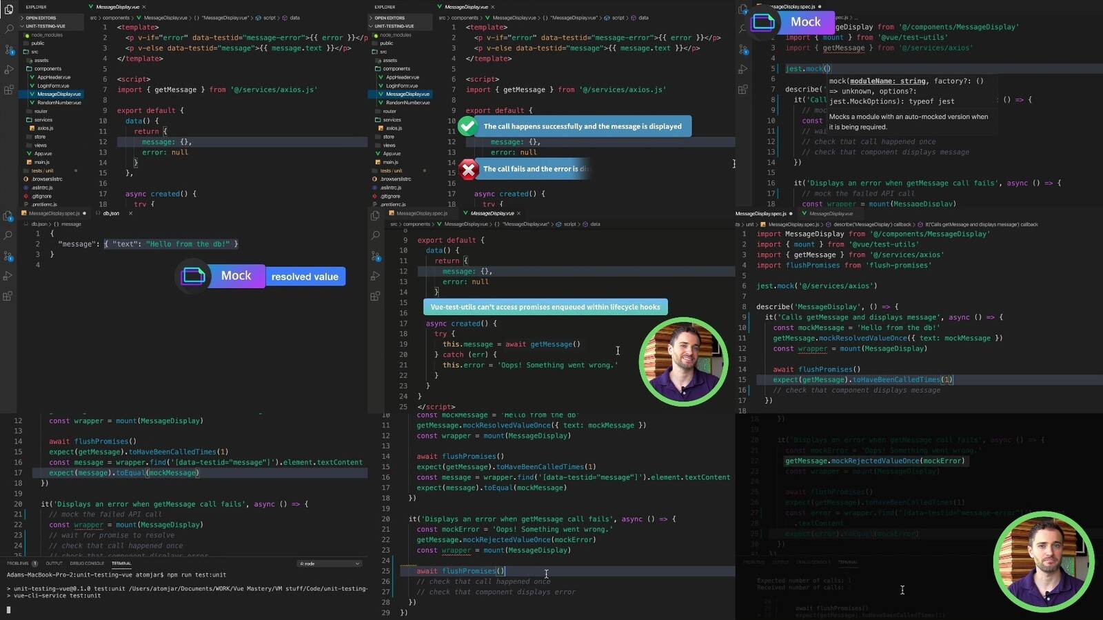This screenshot has width=1103, height=620.
Task: Click Extensions icon in center lifecycle-hooks window
Action: (376, 297)
